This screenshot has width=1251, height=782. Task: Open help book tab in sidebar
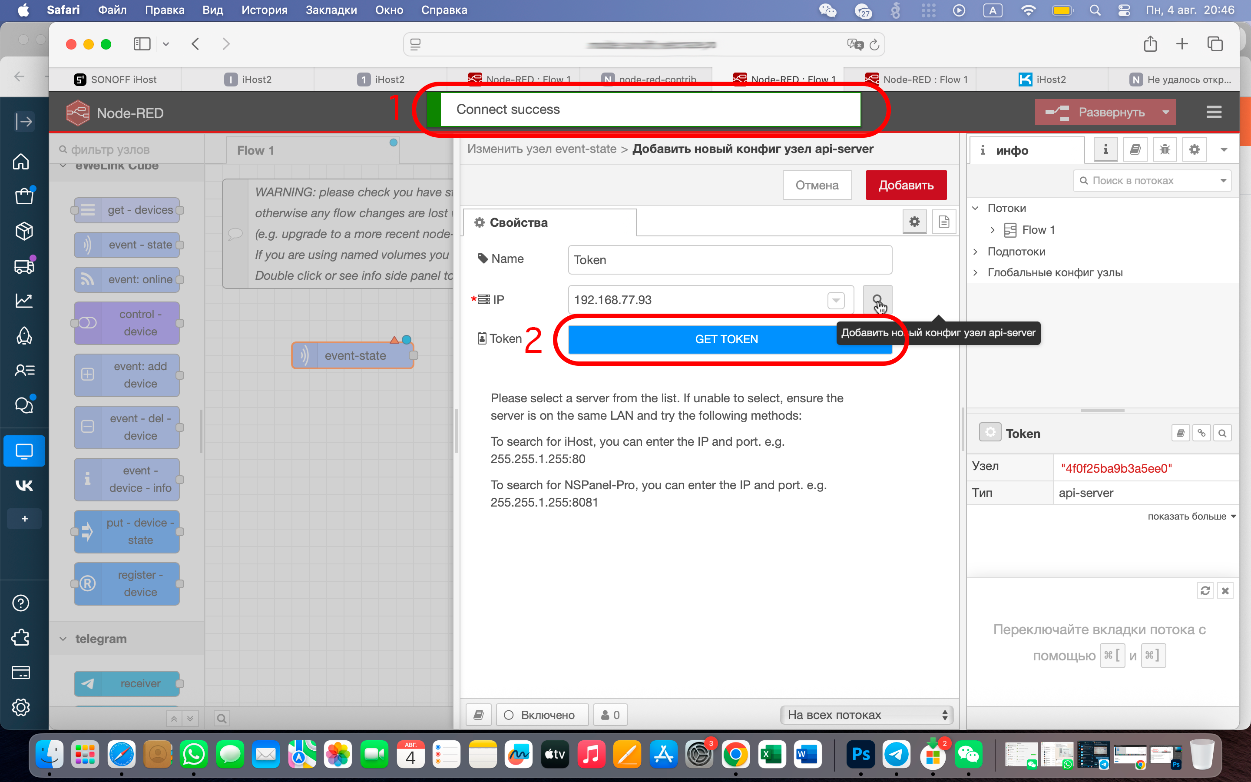[x=1135, y=150]
